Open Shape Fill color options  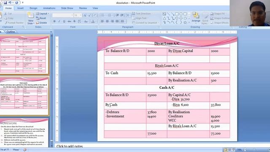point(218,14)
